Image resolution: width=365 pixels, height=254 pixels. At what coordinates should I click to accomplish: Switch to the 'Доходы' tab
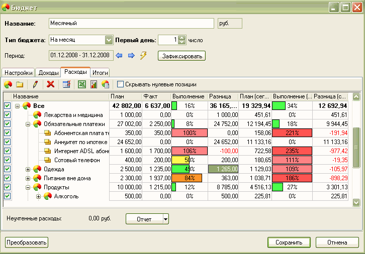click(48, 73)
